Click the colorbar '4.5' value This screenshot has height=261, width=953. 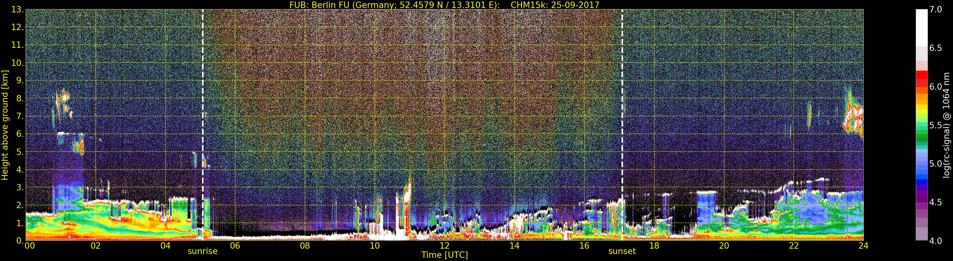pyautogui.click(x=936, y=202)
